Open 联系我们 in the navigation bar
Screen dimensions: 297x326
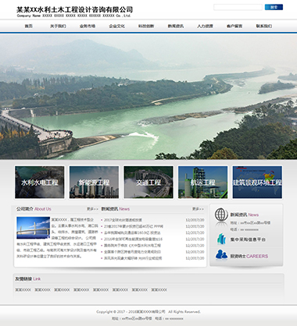pos(264,26)
